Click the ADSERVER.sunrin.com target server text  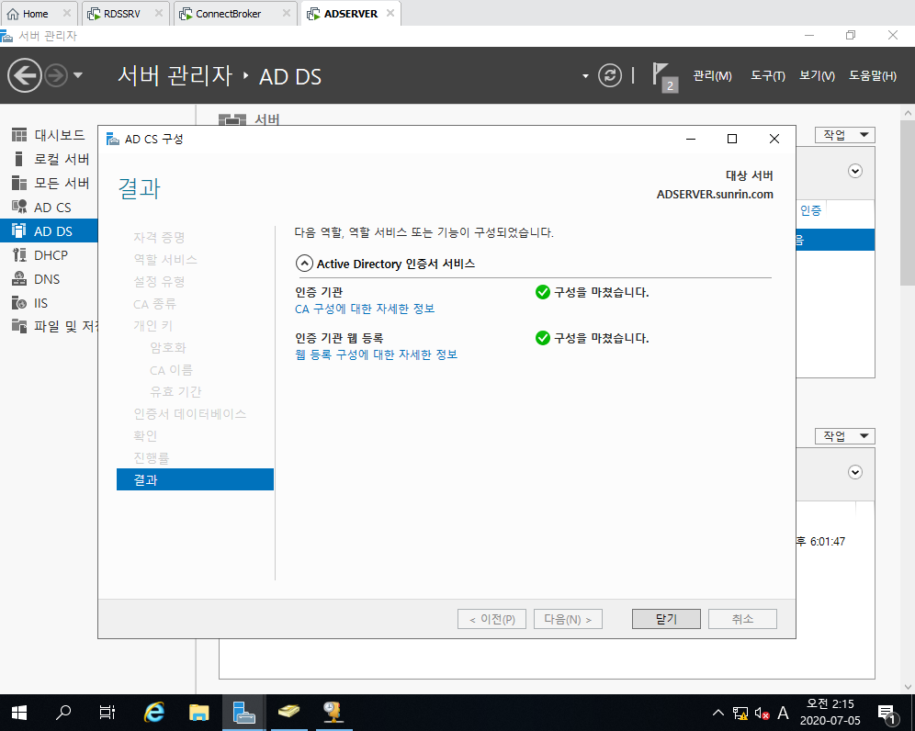tap(714, 195)
